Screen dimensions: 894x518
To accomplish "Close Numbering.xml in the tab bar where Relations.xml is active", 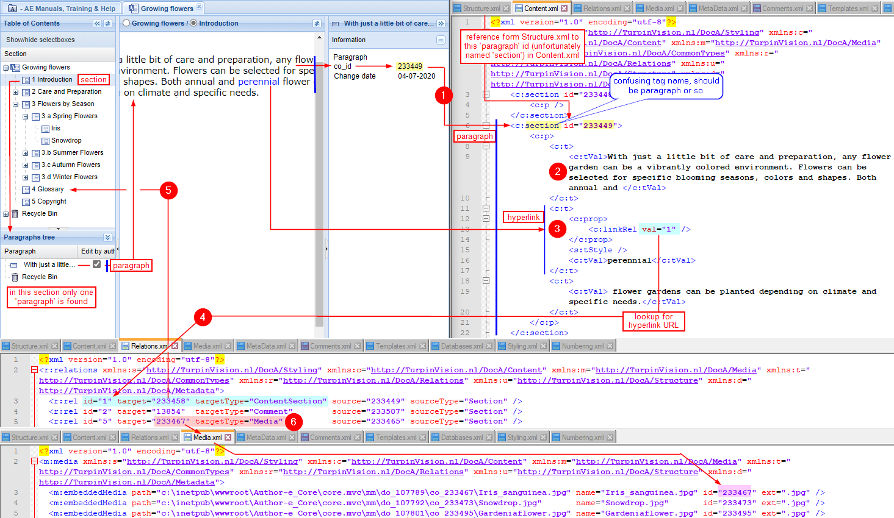I will click(x=610, y=346).
